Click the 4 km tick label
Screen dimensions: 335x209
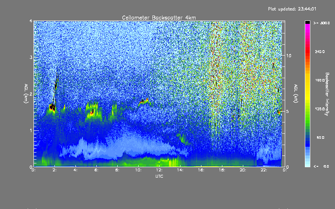pos(31,21)
